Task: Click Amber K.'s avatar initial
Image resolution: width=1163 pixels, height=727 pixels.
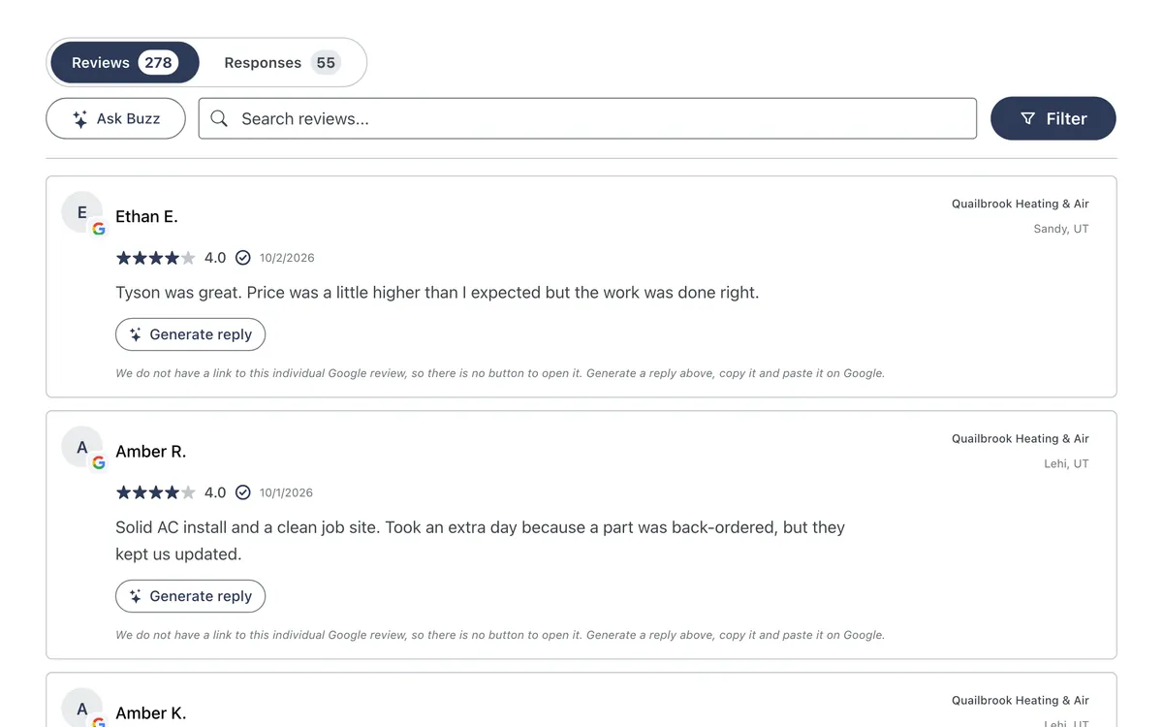Action: click(82, 709)
